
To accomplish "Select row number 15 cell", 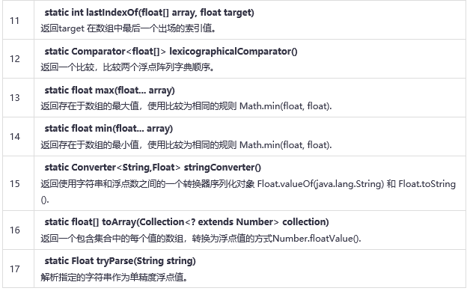I will pos(18,183).
